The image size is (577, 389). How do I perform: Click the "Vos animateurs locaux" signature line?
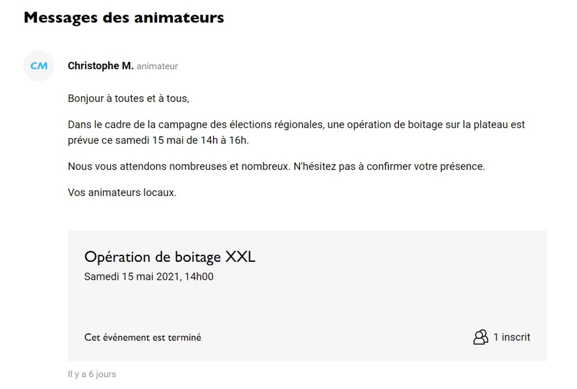(122, 193)
